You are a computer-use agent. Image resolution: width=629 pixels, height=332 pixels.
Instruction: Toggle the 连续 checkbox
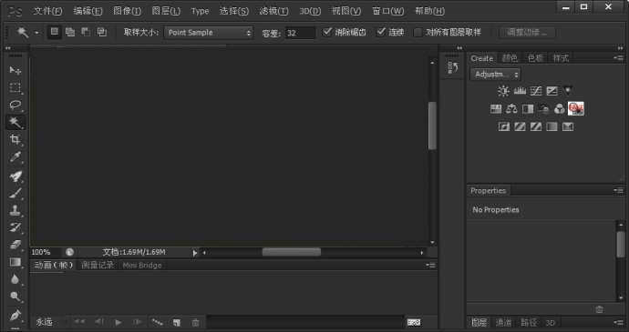coord(381,32)
